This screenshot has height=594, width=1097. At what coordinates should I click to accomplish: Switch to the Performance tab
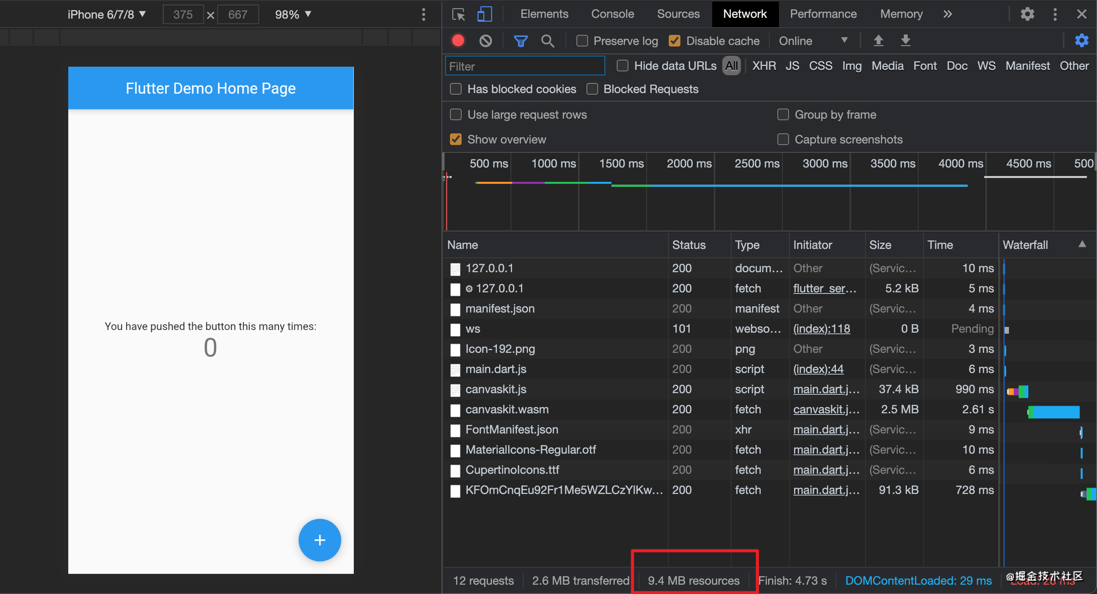coord(823,14)
